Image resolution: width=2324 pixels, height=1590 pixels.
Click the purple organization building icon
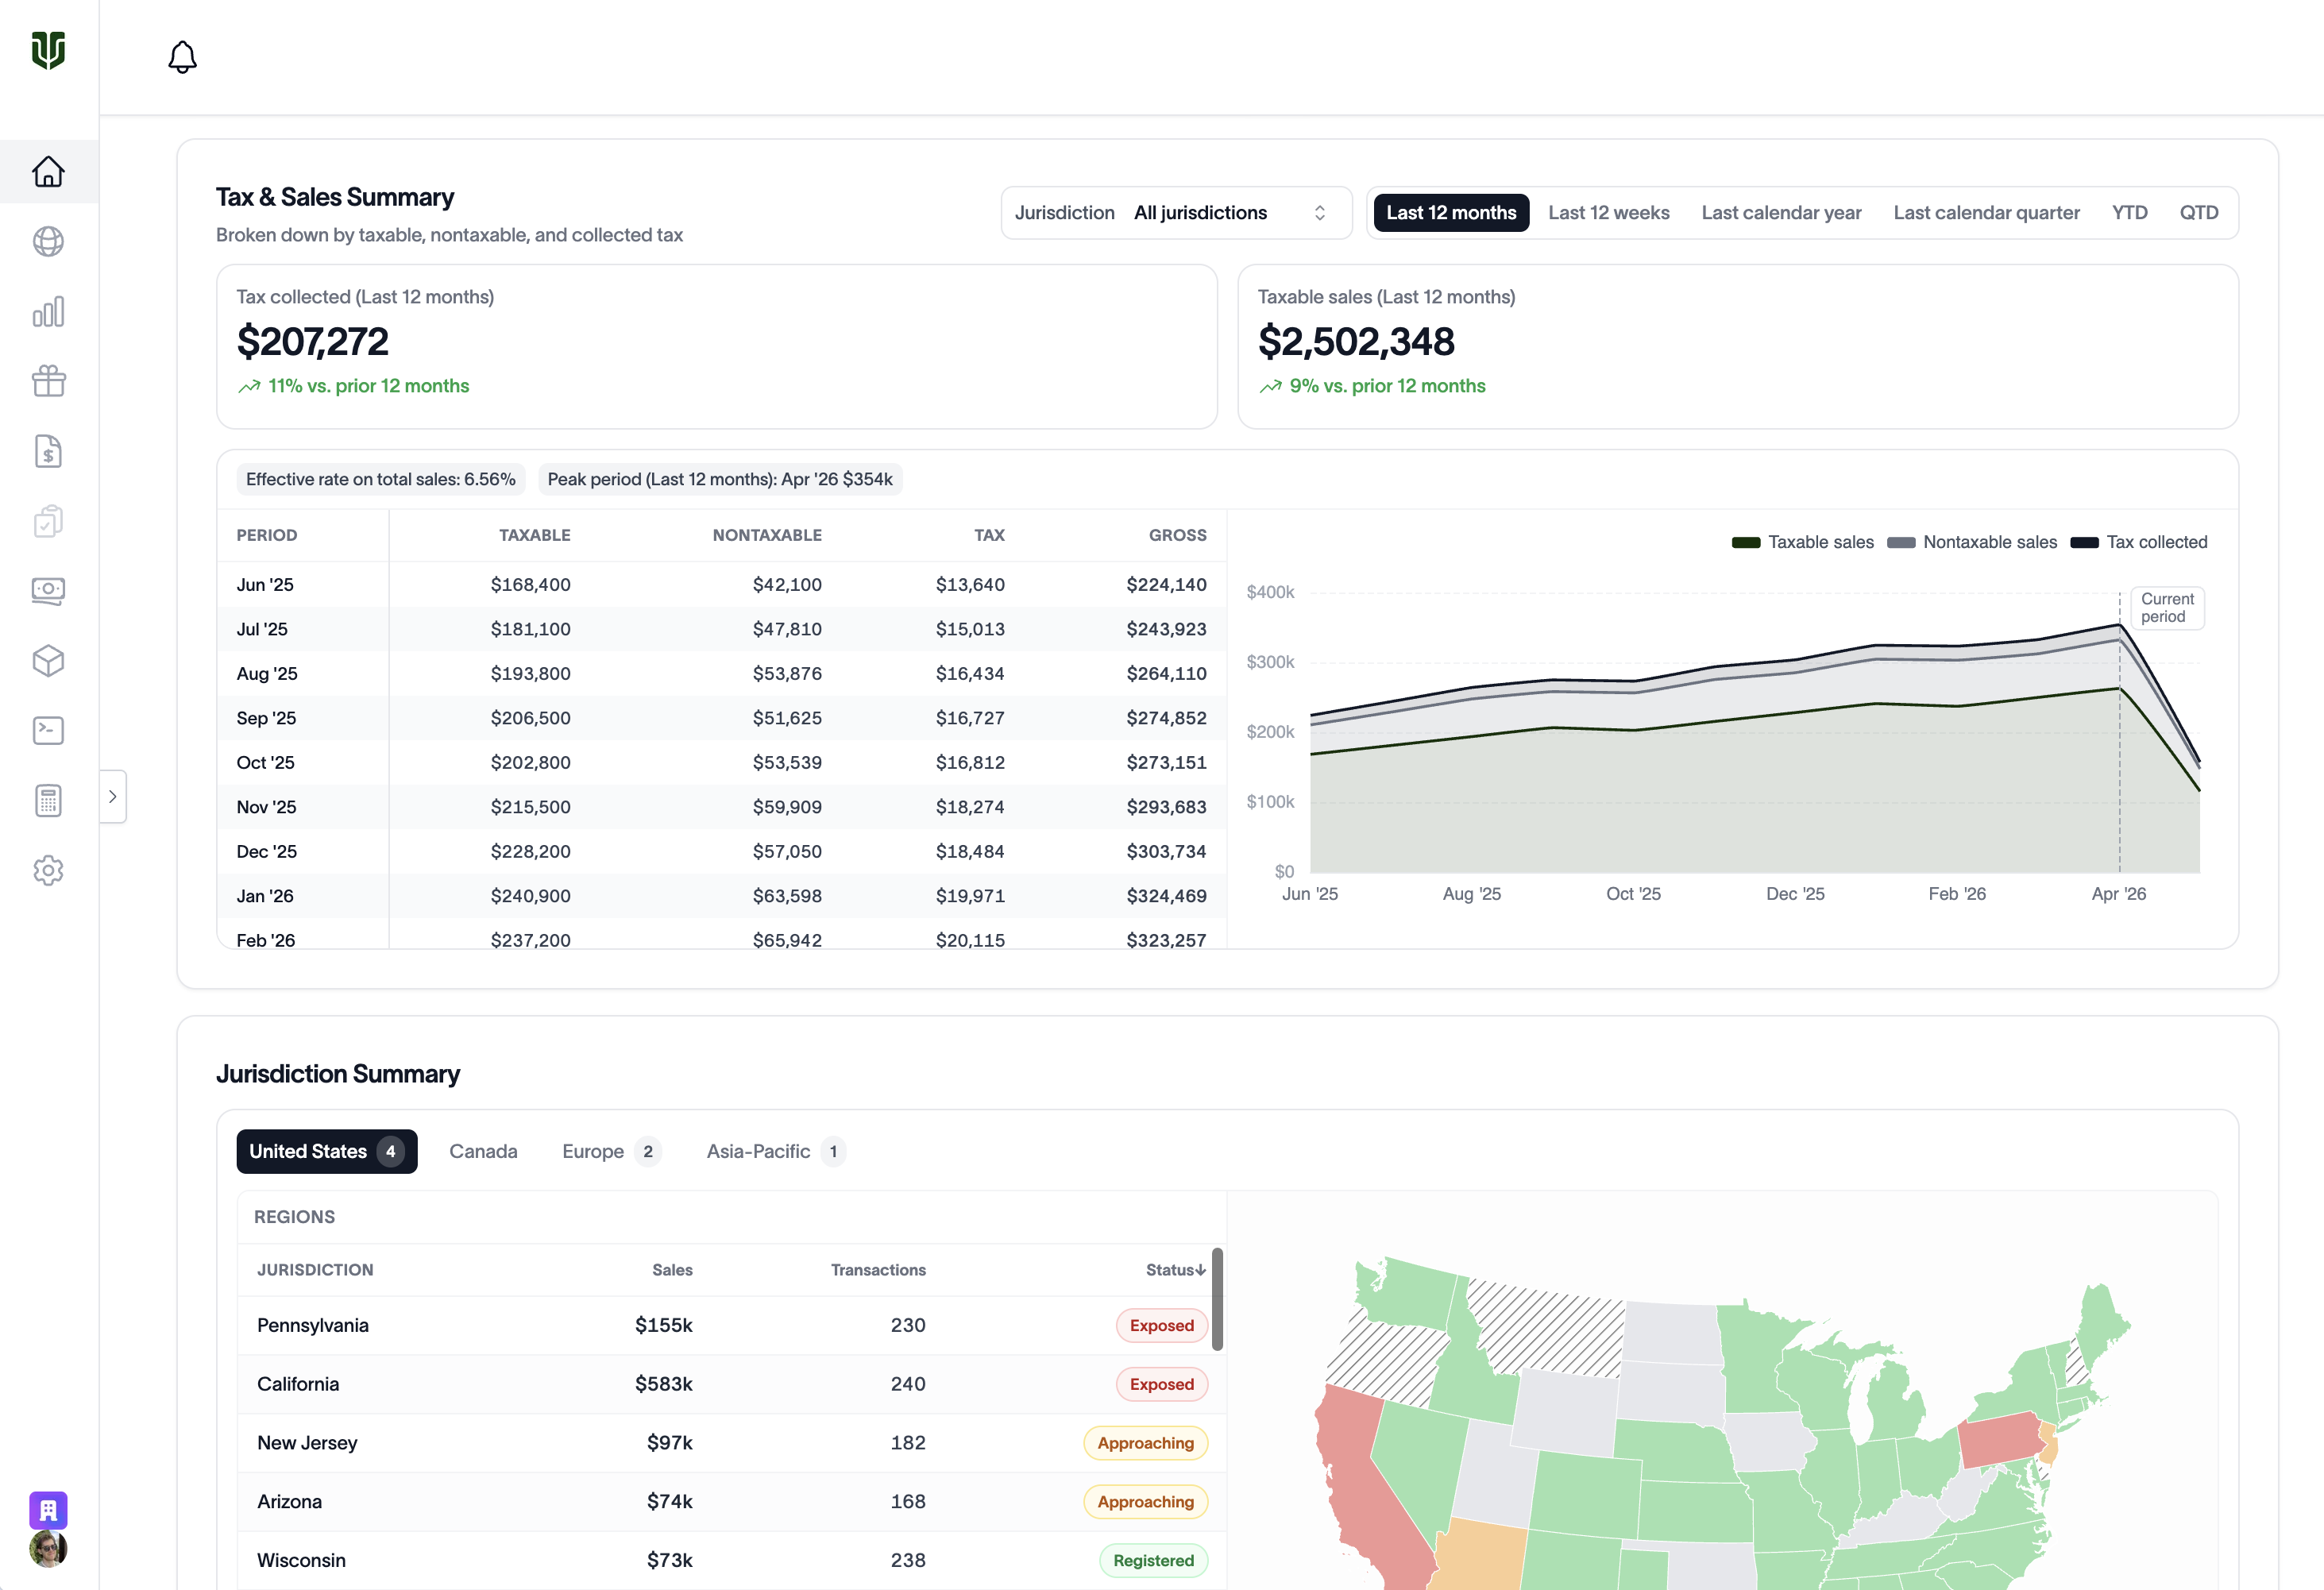48,1510
